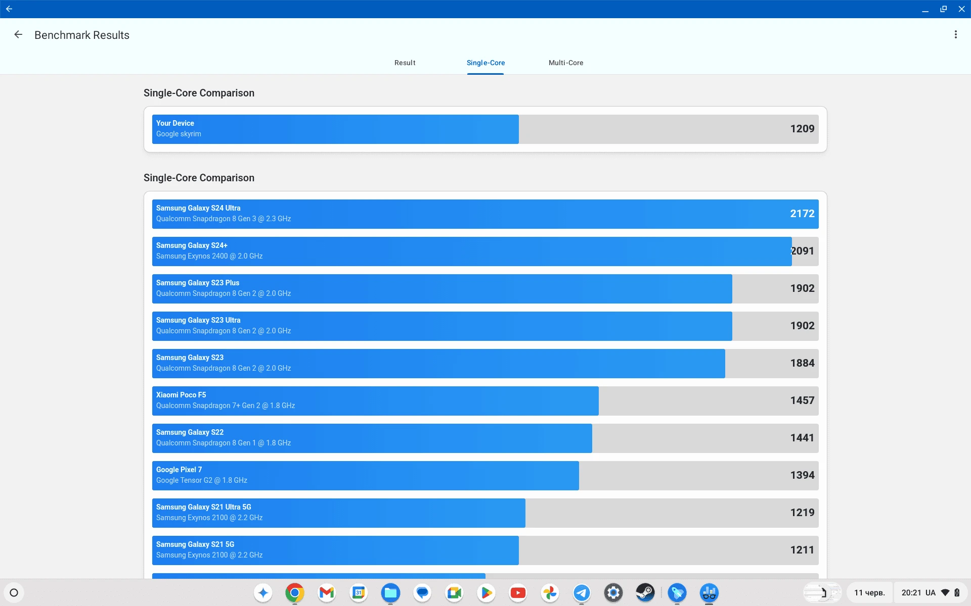Screen dimensions: 971x606
Task: Open Google Calendar from the shelf
Action: click(x=359, y=593)
